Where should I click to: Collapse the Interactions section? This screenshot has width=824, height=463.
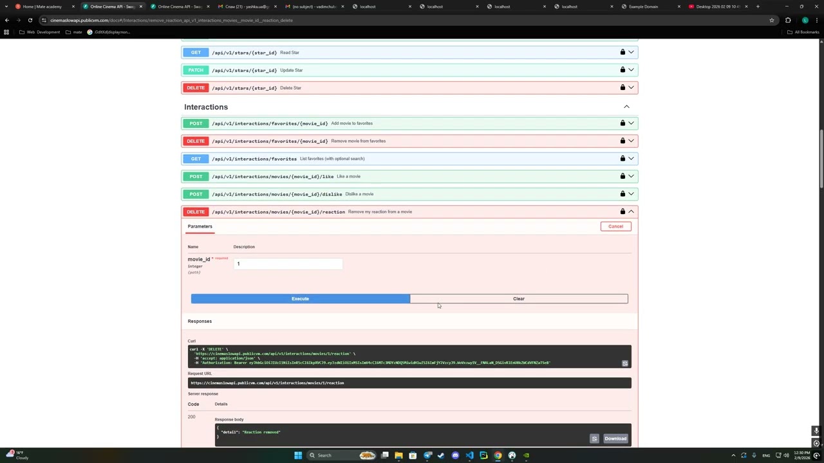[626, 107]
